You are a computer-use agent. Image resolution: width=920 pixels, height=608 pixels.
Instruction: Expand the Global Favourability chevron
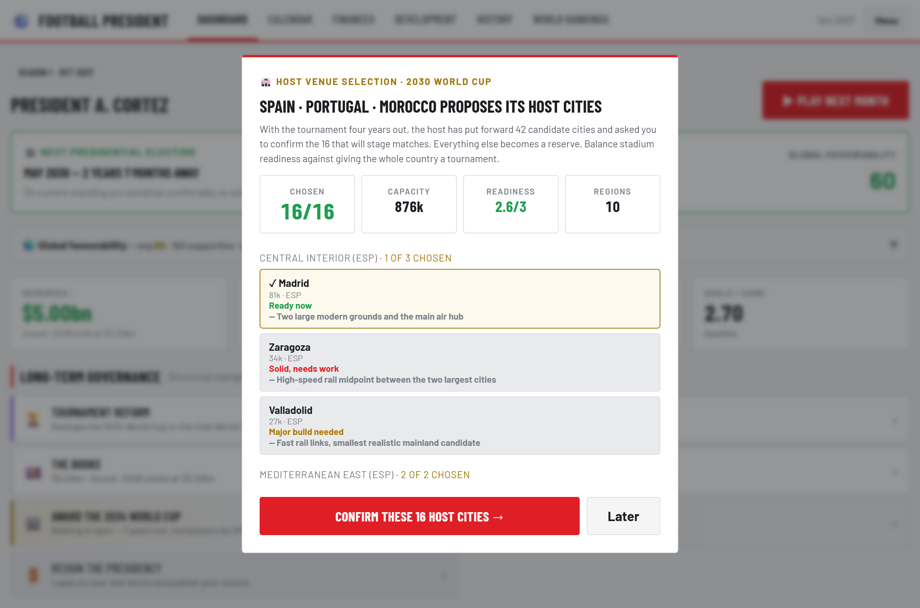pos(894,245)
